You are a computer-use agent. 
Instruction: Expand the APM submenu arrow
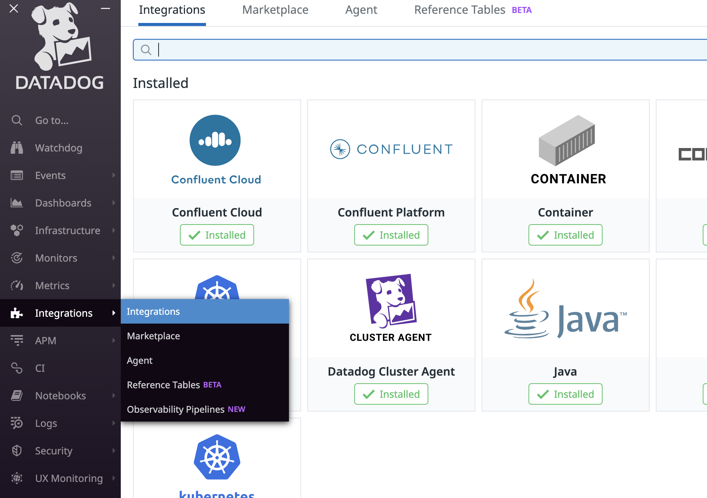[x=114, y=340]
